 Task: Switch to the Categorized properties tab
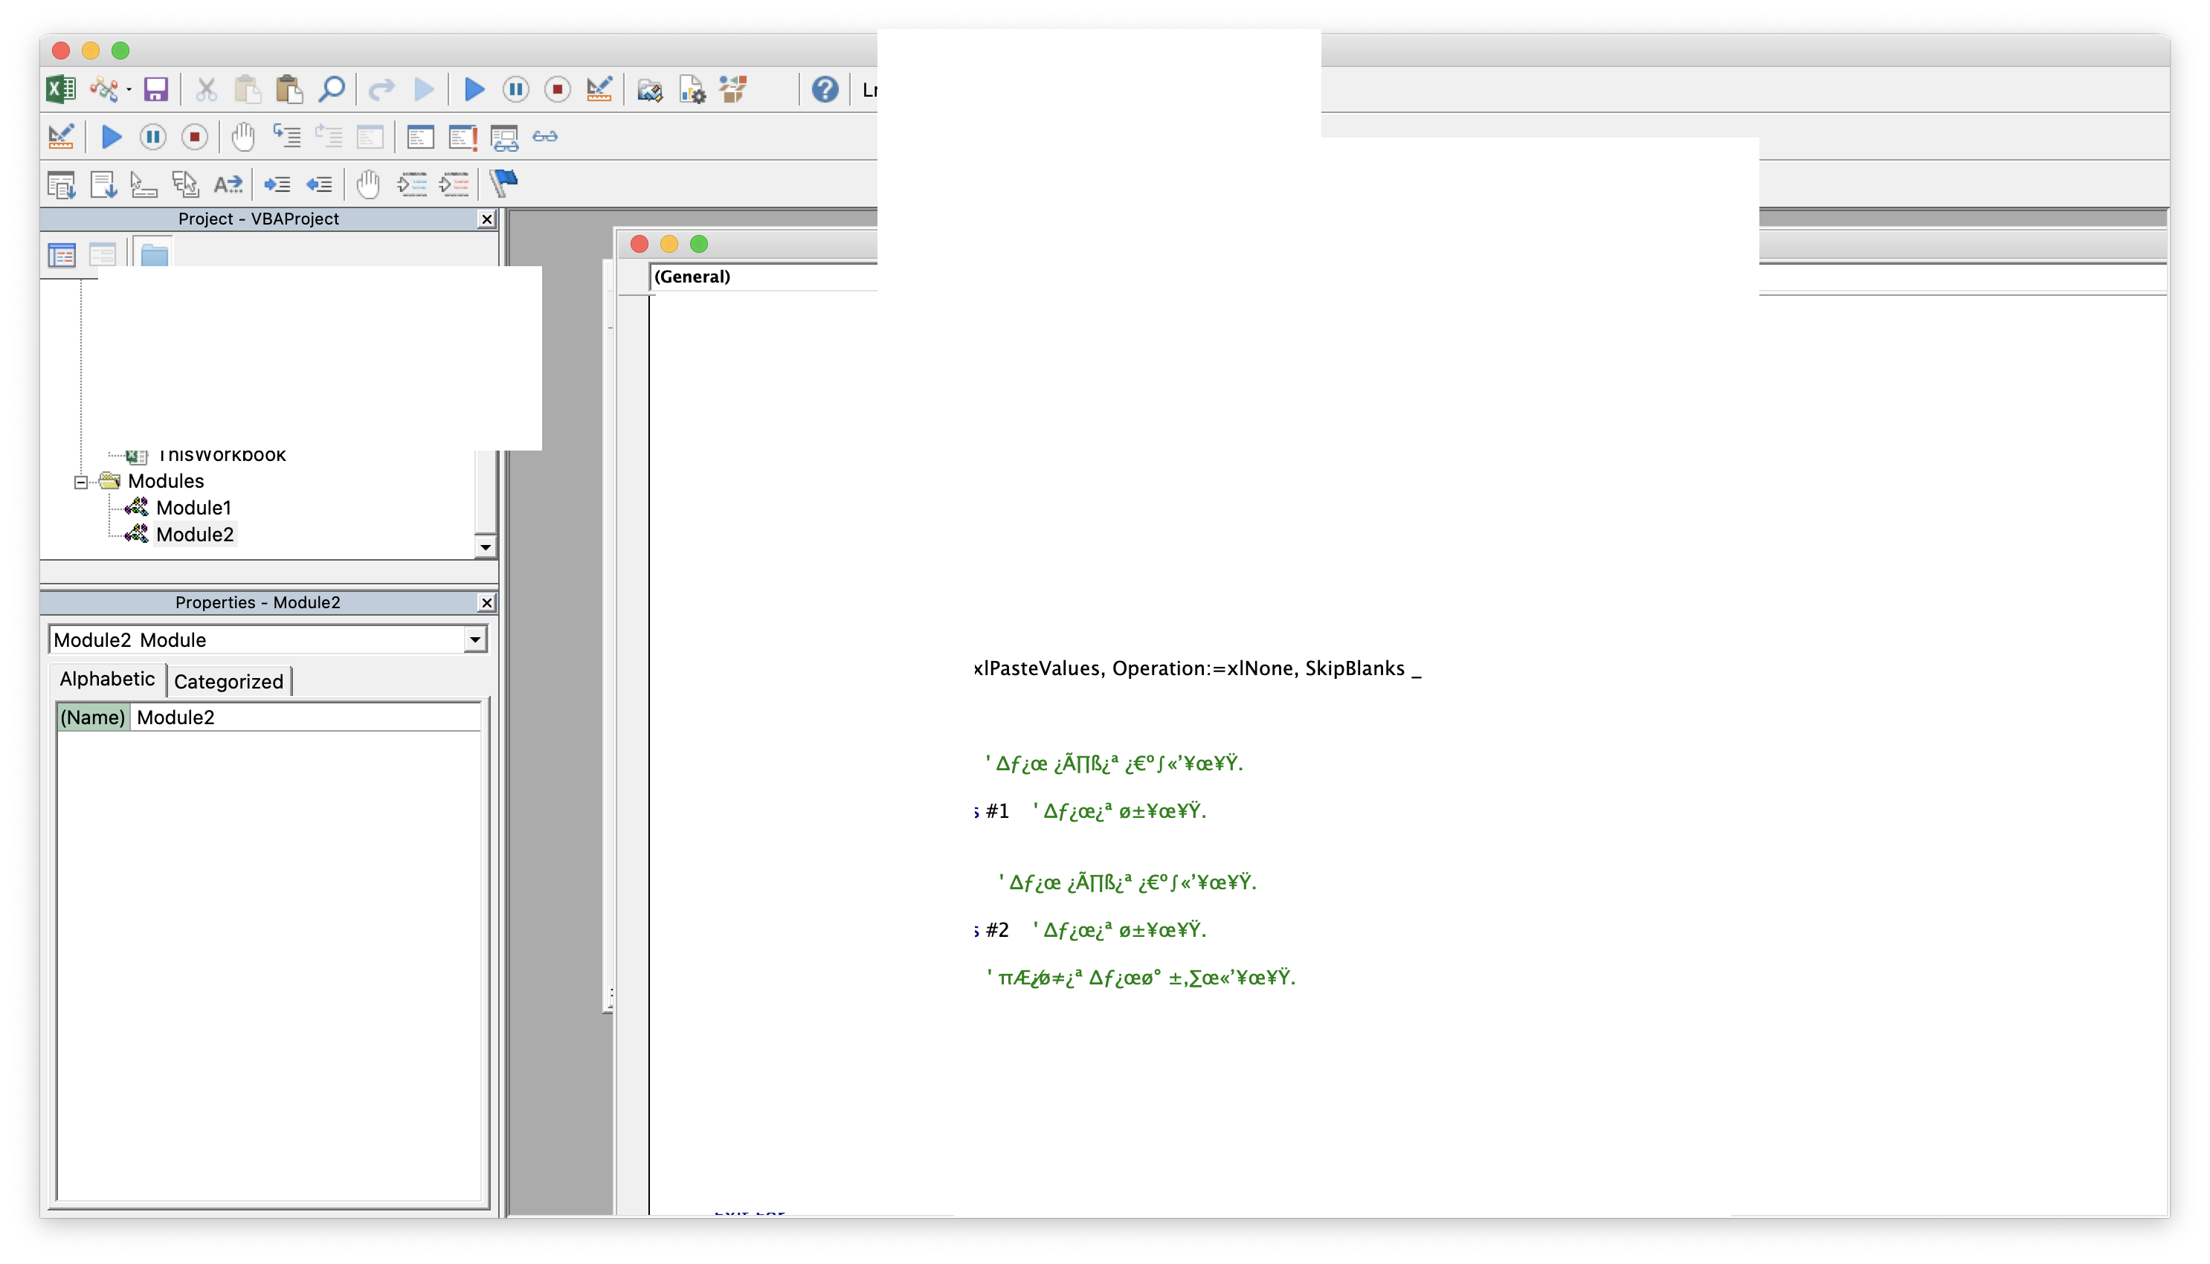[x=228, y=682]
